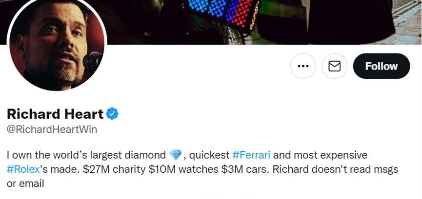422x199 pixels.
Task: Click the microphone in the profile photo
Action: click(93, 60)
